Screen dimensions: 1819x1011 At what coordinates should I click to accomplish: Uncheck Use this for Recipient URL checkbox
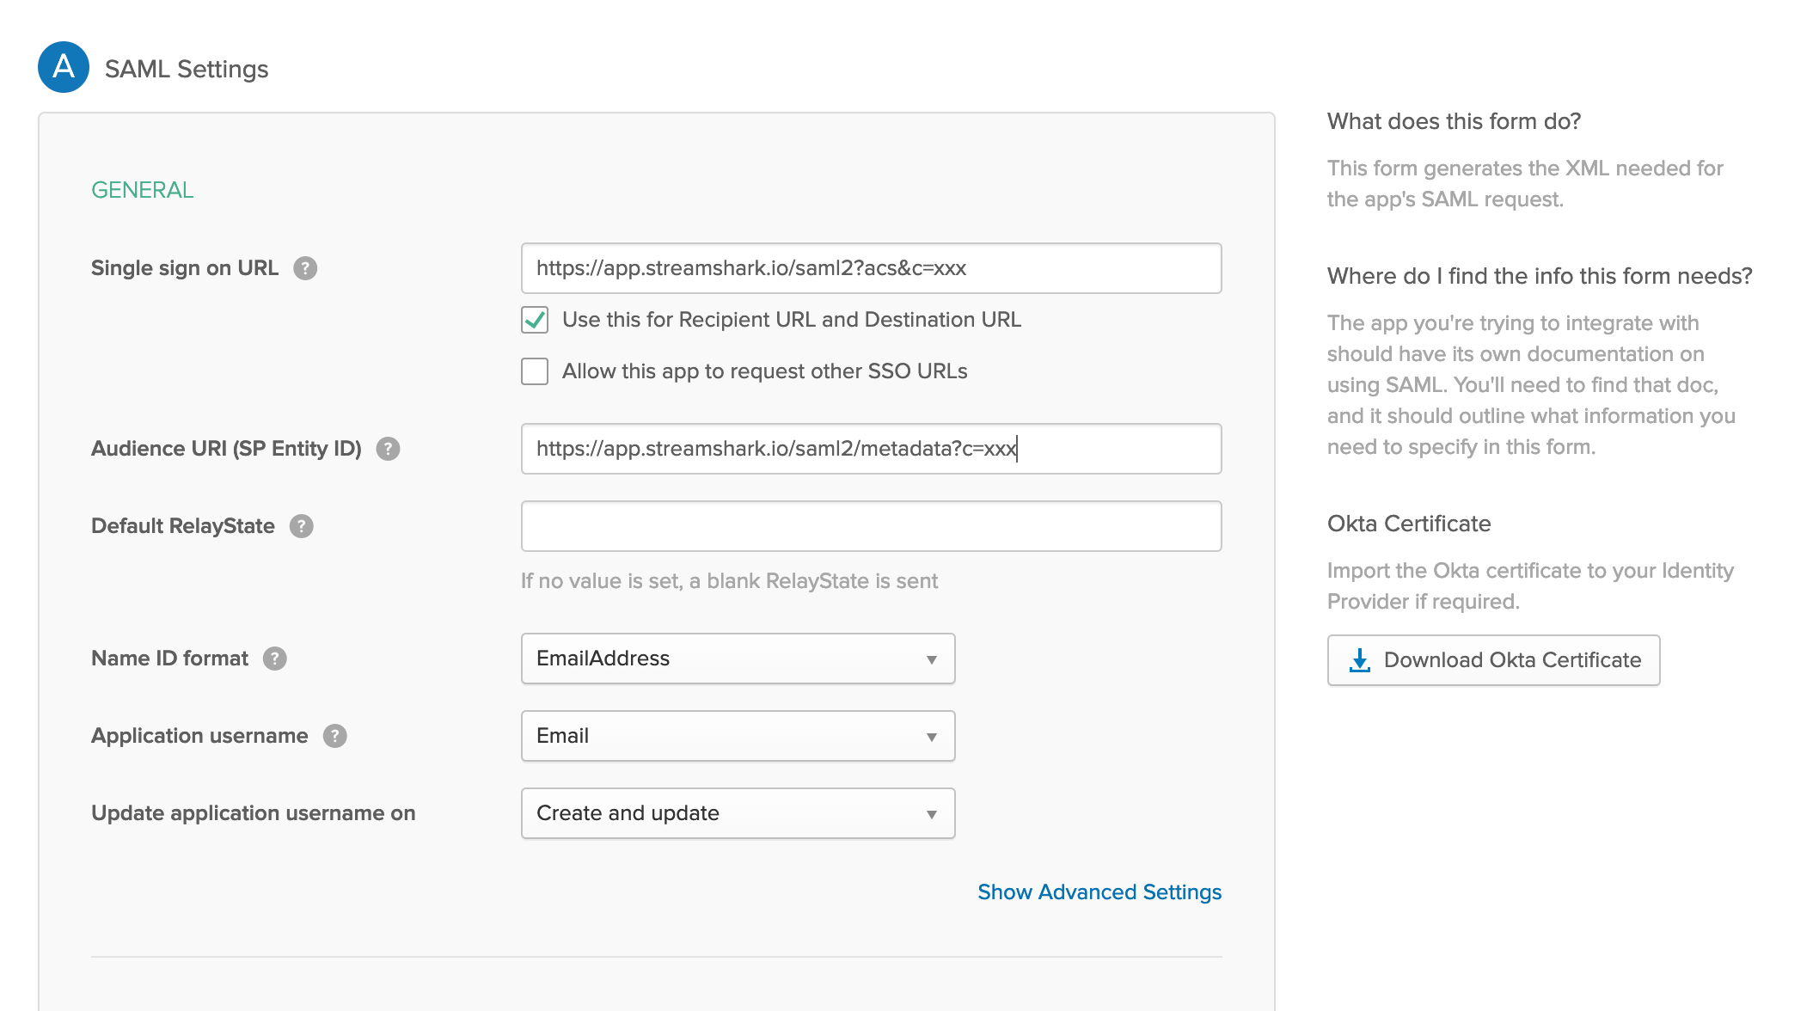point(535,320)
